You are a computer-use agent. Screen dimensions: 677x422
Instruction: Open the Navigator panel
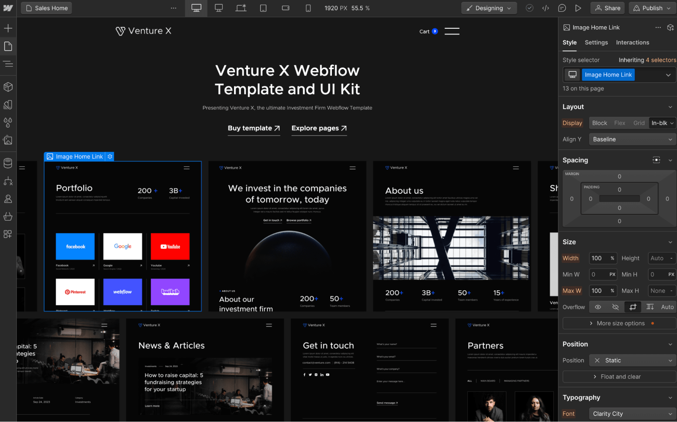[x=8, y=64]
